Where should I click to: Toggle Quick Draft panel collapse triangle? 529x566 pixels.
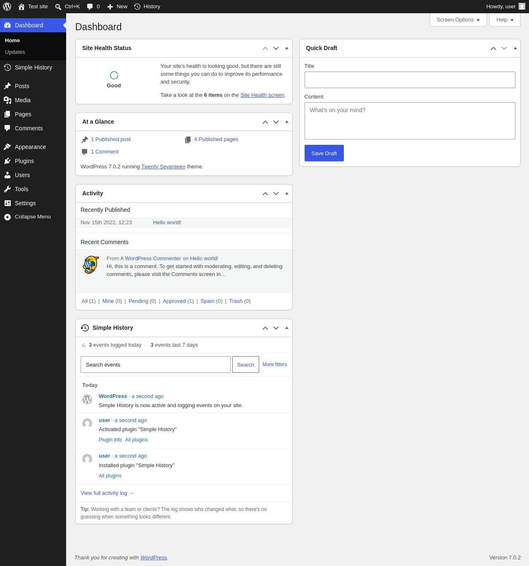[x=515, y=48]
